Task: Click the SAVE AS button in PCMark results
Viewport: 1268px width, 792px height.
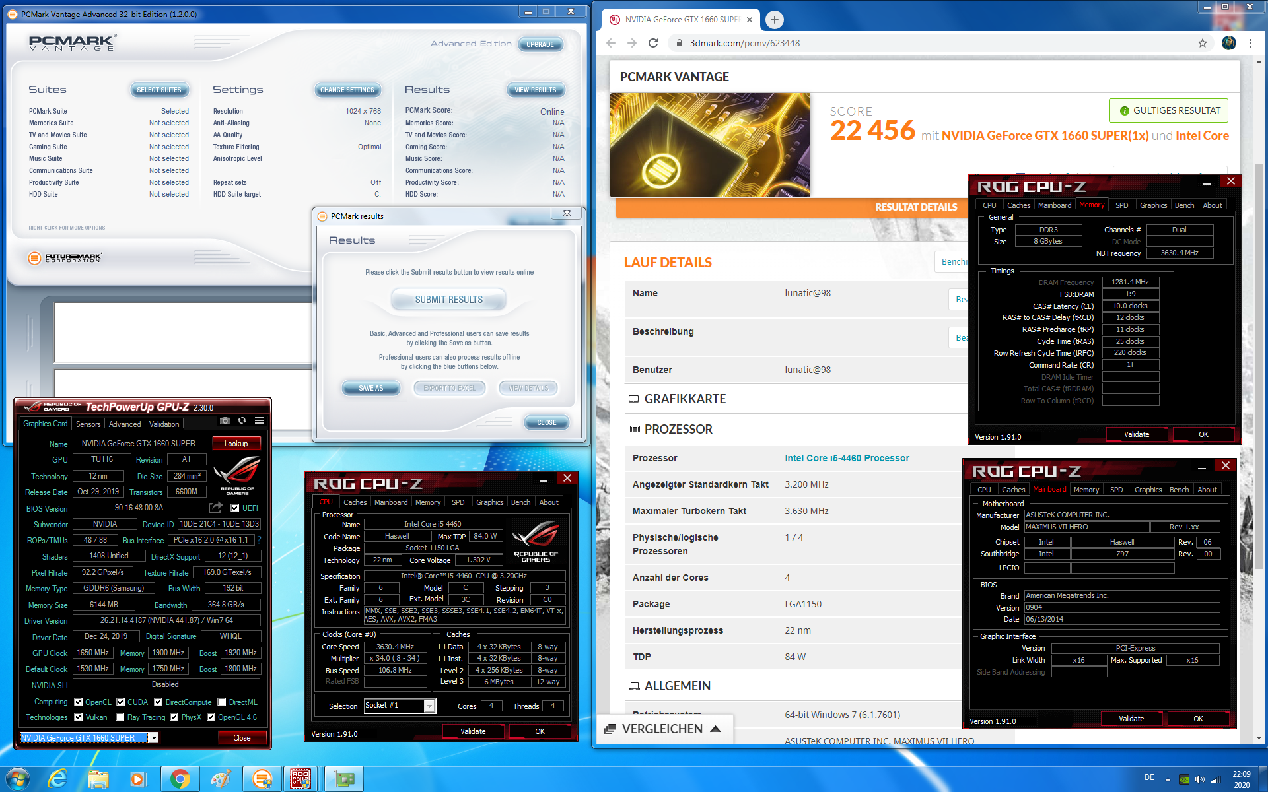Action: (x=371, y=388)
